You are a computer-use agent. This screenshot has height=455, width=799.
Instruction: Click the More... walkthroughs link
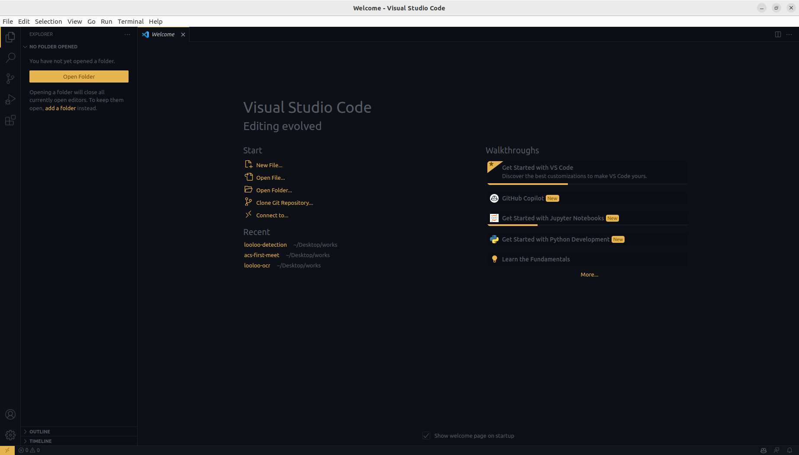(x=590, y=274)
